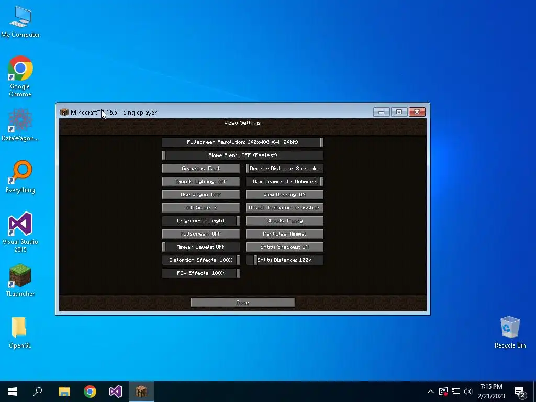This screenshot has width=536, height=402.
Task: Click the Minecraft window title icon
Action: pyautogui.click(x=64, y=113)
